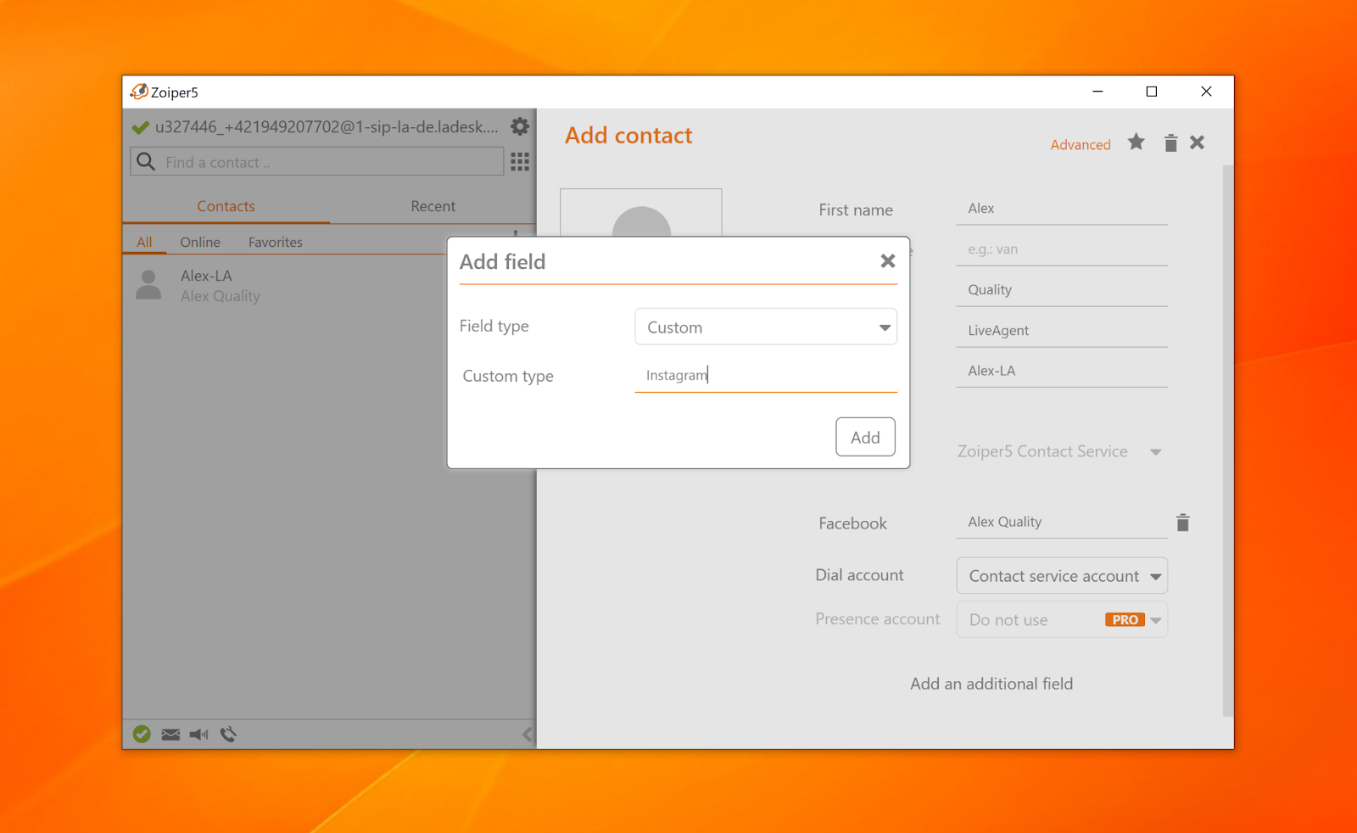This screenshot has width=1357, height=833.
Task: Close the Add contact panel
Action: (1197, 143)
